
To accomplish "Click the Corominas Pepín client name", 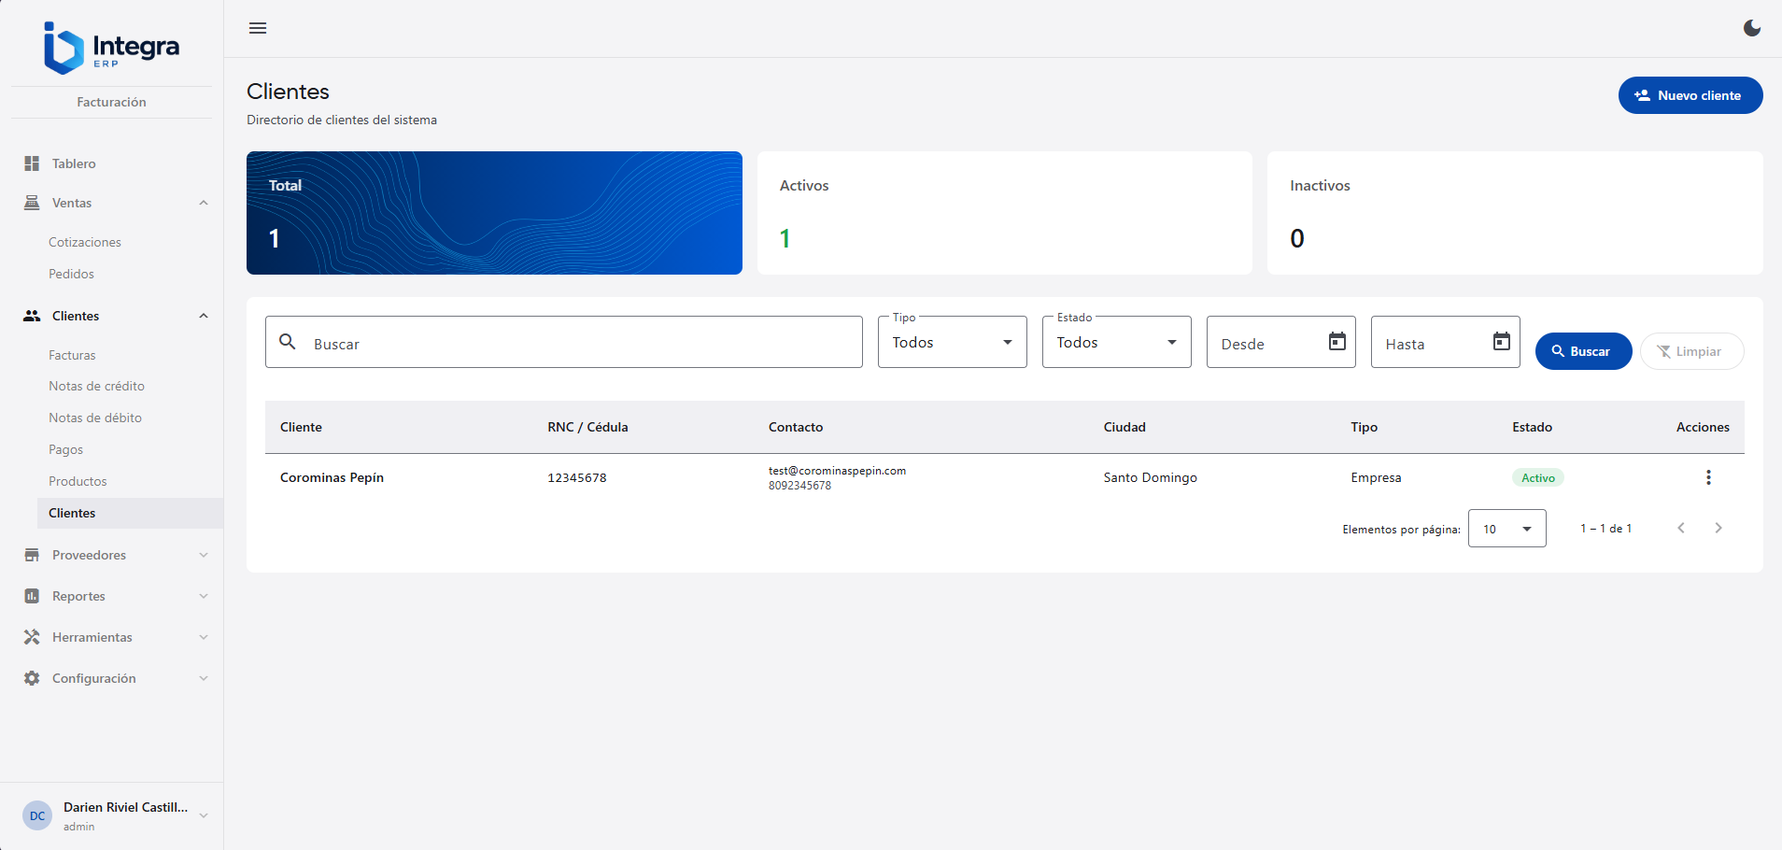I will (x=332, y=477).
